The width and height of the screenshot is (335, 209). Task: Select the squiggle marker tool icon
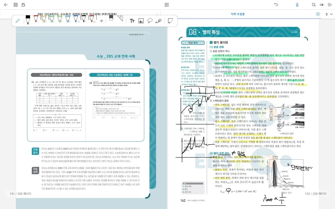158,21
